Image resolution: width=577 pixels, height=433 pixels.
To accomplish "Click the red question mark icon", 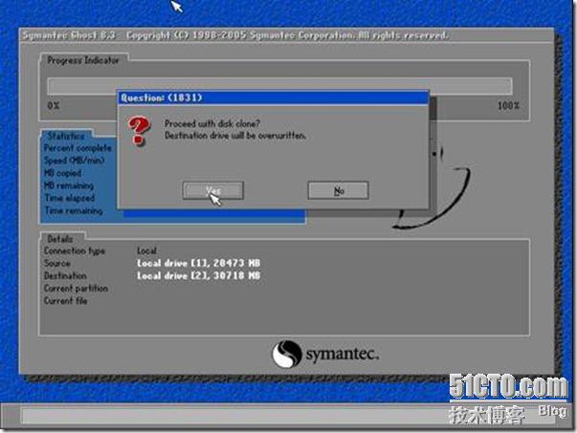I will [x=139, y=130].
